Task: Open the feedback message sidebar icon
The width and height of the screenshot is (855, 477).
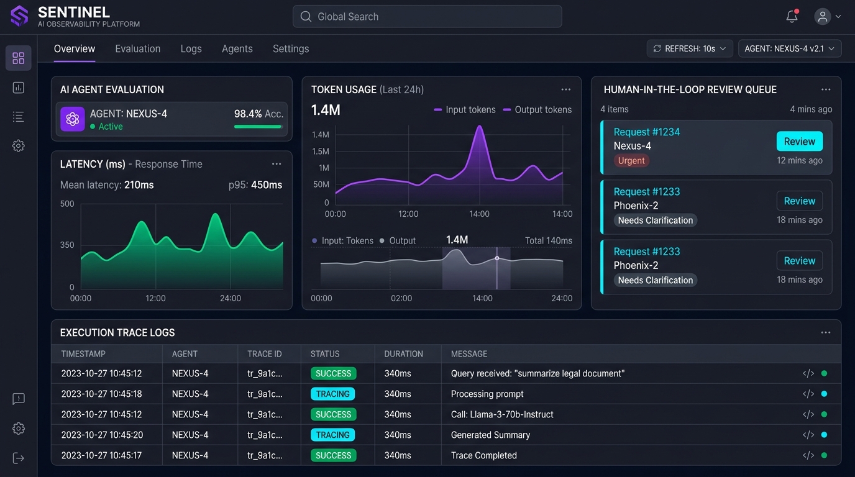Action: [19, 399]
